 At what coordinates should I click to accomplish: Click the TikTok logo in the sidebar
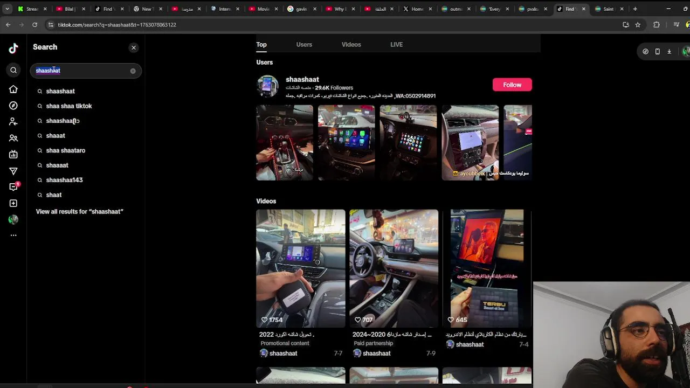point(13,48)
